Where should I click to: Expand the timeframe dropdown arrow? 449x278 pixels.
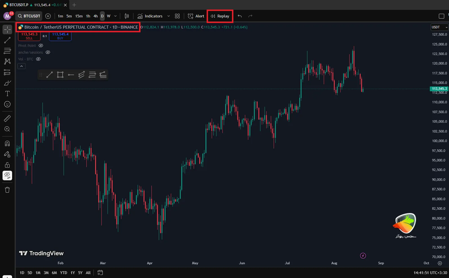(x=115, y=16)
